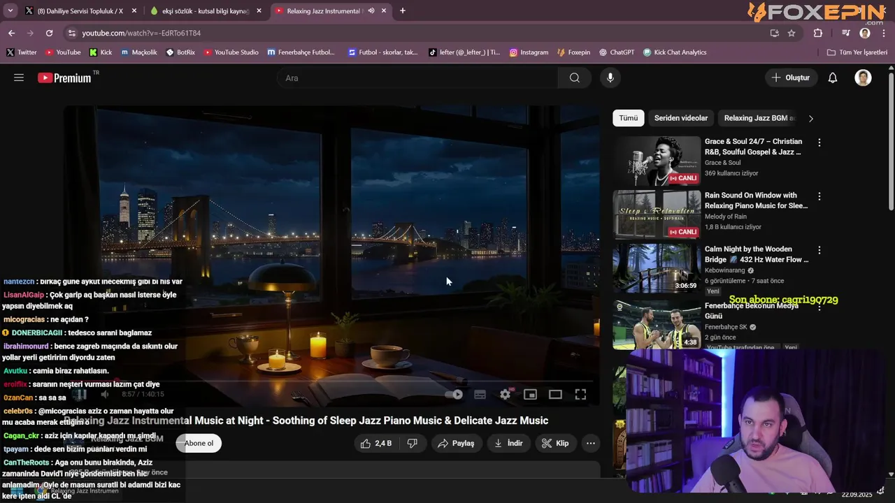The height and width of the screenshot is (503, 895).
Task: Click the Paylaş share button
Action: pyautogui.click(x=456, y=443)
